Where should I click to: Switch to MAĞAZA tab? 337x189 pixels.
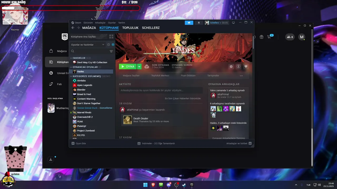tap(89, 28)
